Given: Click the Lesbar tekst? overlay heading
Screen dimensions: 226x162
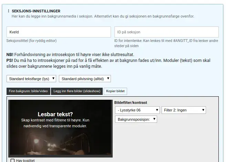Looking at the screenshot, I should click(x=55, y=114).
